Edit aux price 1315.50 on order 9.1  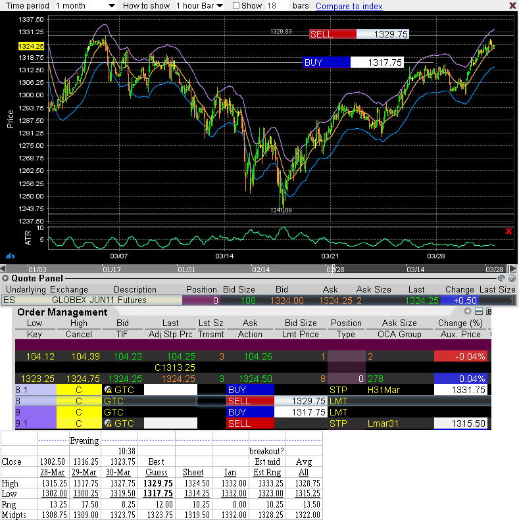[460, 423]
